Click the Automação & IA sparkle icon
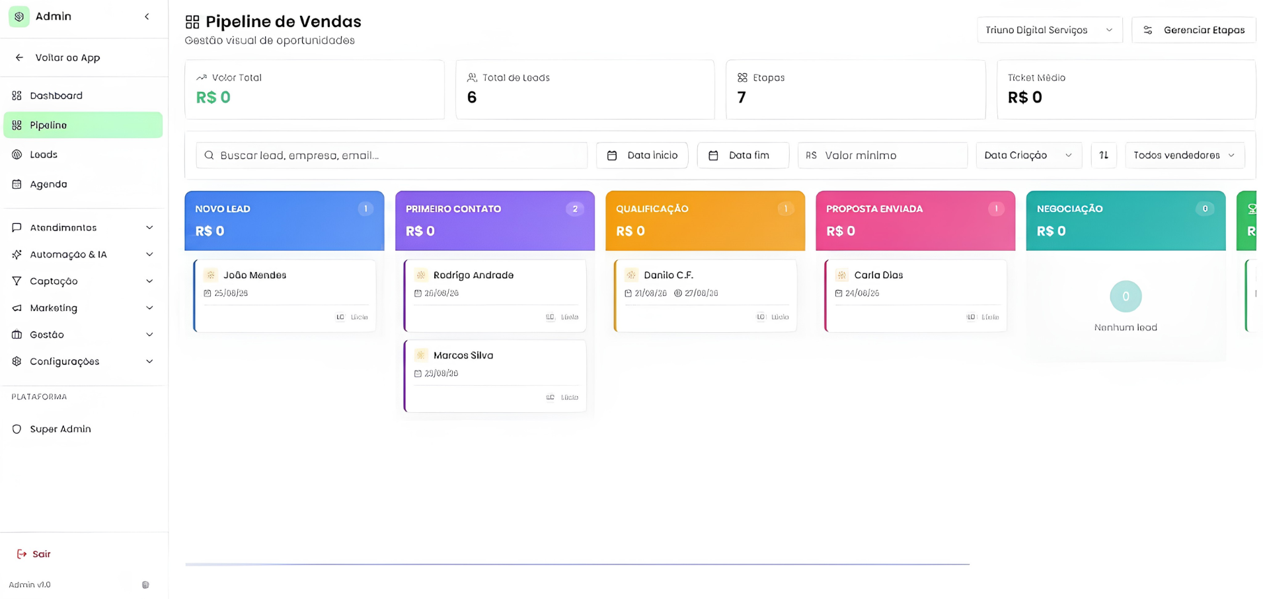This screenshot has height=599, width=1263. [17, 254]
